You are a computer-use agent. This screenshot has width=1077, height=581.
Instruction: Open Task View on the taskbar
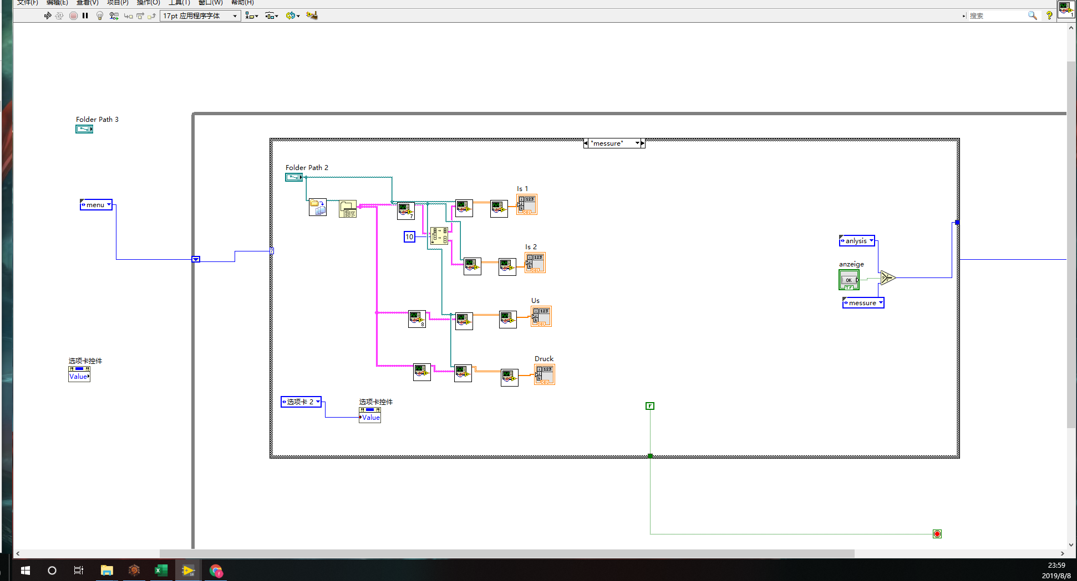click(79, 570)
